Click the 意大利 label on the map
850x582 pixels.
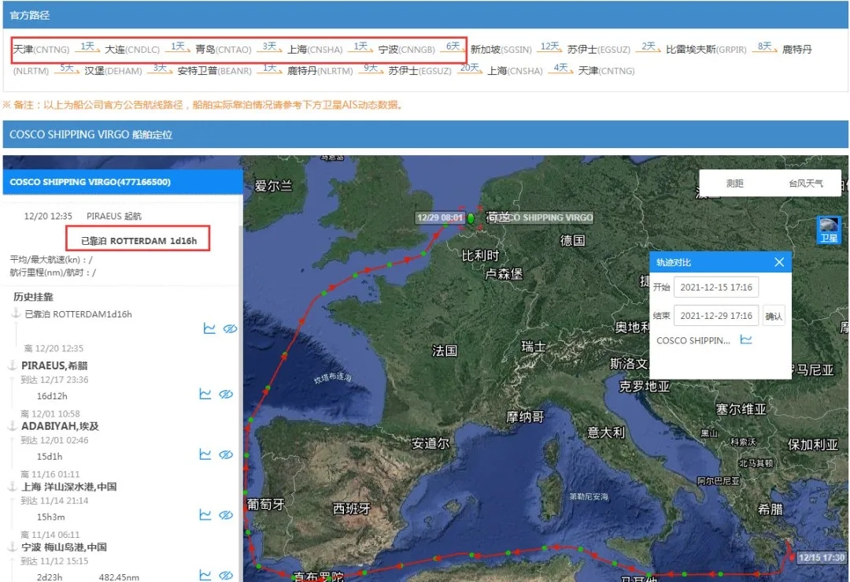606,432
